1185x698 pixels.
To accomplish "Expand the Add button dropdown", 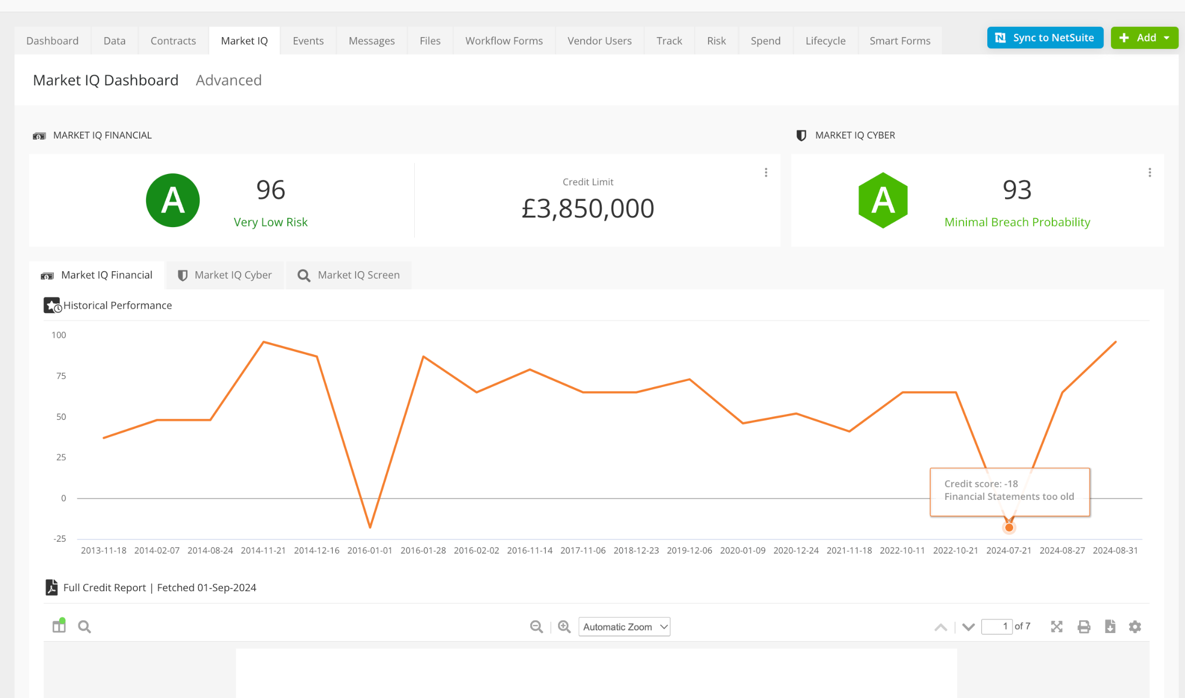I will (x=1167, y=38).
